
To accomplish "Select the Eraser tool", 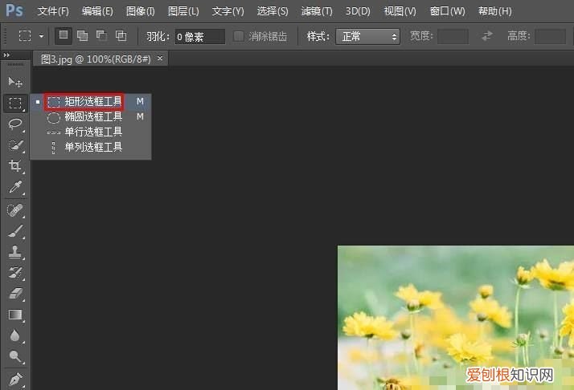I will pyautogui.click(x=15, y=294).
